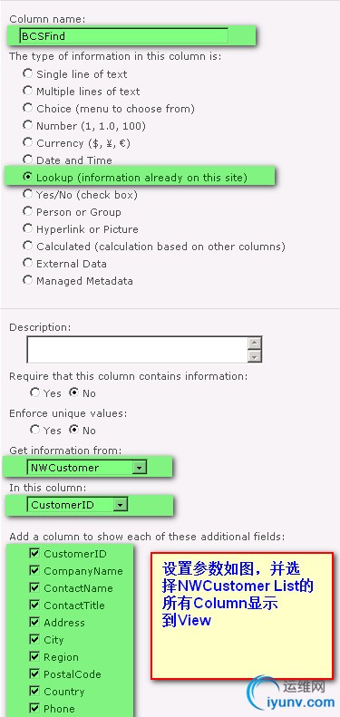This screenshot has height=717, width=340.
Task: Click the Description box's scroll up arrow
Action: [x=255, y=344]
